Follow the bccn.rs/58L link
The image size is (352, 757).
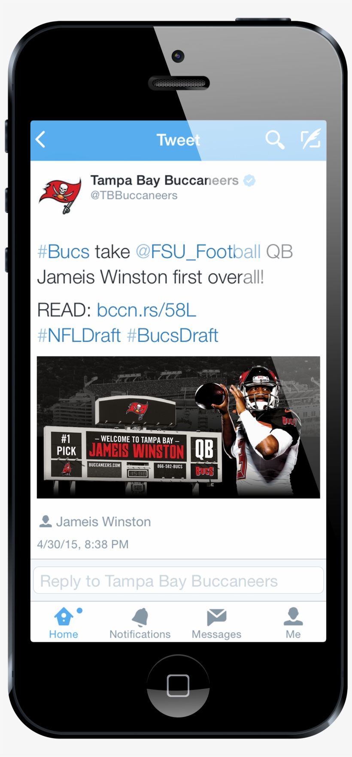[146, 310]
